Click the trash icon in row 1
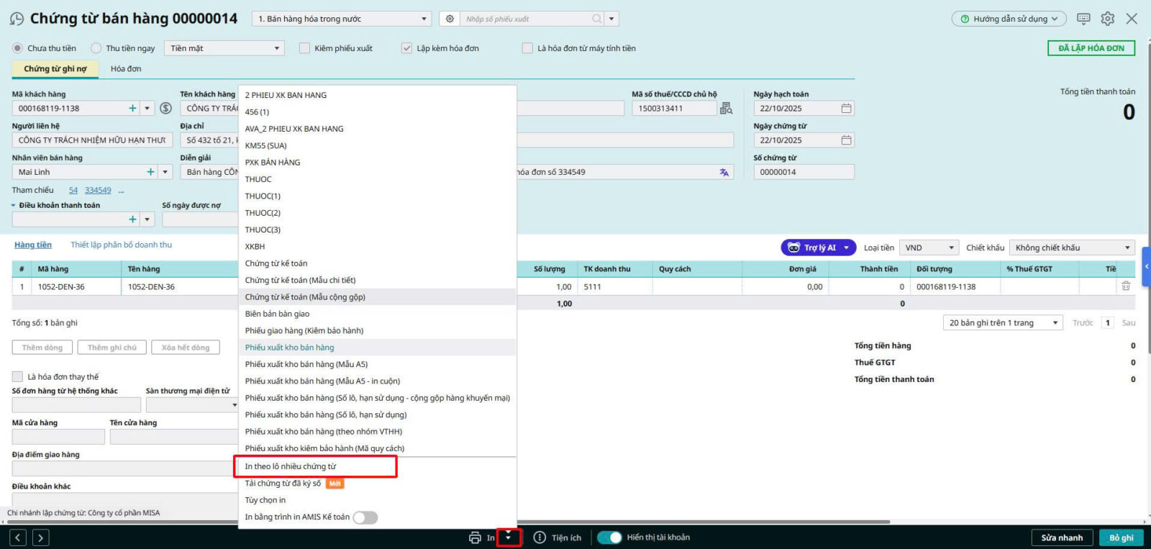Viewport: 1151px width, 549px height. (x=1125, y=286)
